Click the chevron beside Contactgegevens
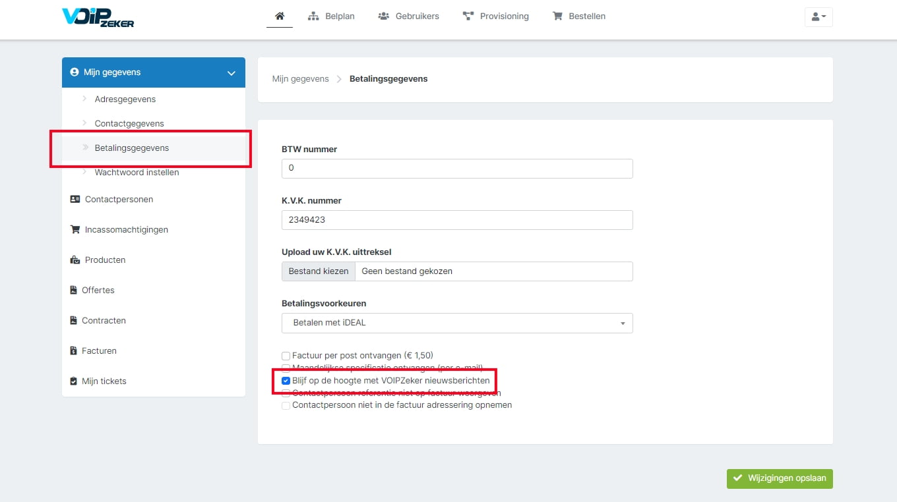The width and height of the screenshot is (897, 502). pyautogui.click(x=84, y=123)
